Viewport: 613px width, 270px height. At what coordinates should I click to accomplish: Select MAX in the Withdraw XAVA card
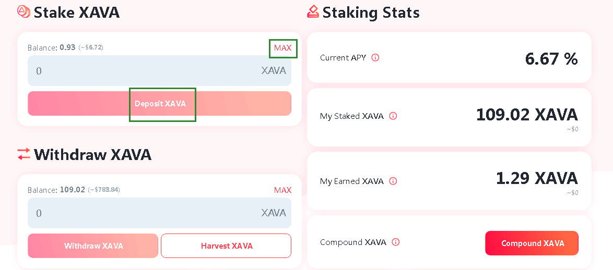point(282,190)
